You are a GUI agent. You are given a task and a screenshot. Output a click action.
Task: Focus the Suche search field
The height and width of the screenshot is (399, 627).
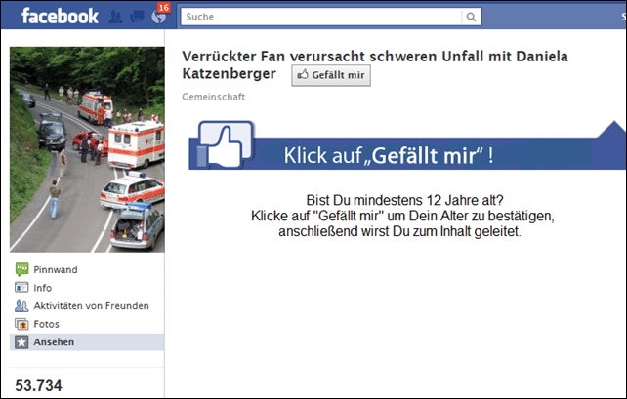(x=321, y=17)
